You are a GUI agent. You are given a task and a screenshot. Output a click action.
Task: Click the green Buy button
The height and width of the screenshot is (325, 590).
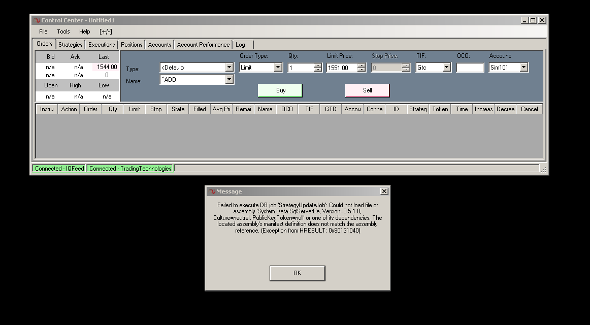pos(280,90)
